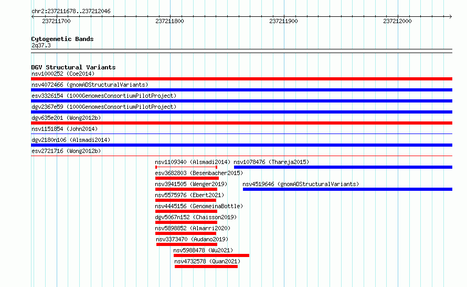The width and height of the screenshot is (467, 287).
Task: Click the red bar beneath nsv3373470
Action: (187, 244)
